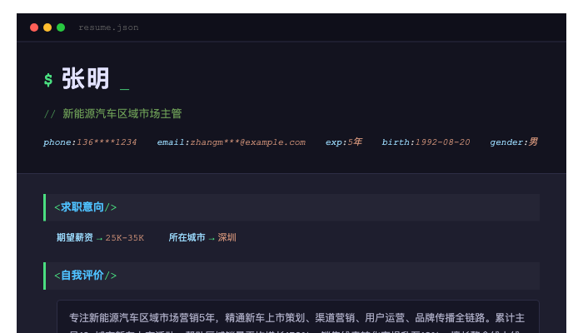The image size is (583, 333).
Task: Click the 所在城市 label
Action: click(187, 238)
